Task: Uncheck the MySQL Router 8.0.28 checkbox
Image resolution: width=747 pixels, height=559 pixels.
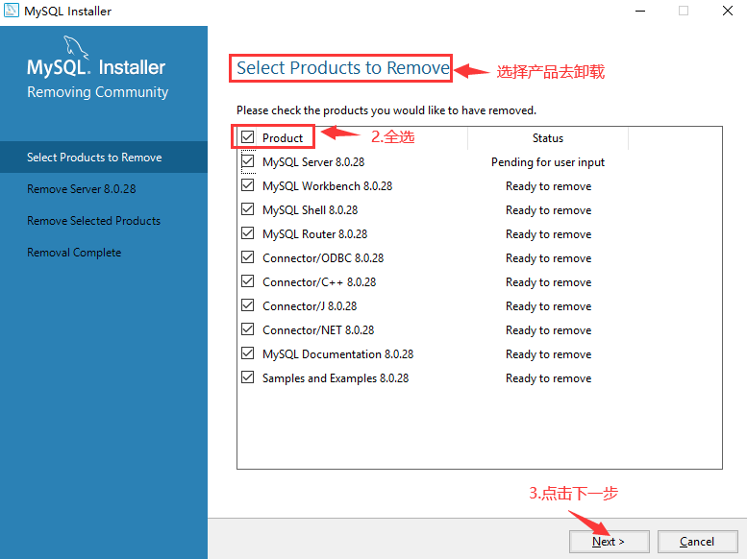Action: (x=247, y=233)
